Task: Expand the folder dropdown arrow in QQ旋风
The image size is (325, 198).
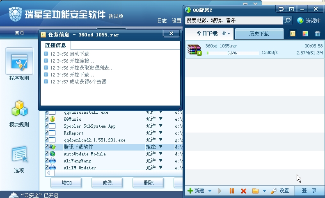Action: pyautogui.click(x=264, y=191)
